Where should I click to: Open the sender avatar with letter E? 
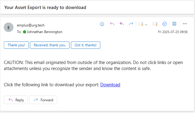point(9,27)
